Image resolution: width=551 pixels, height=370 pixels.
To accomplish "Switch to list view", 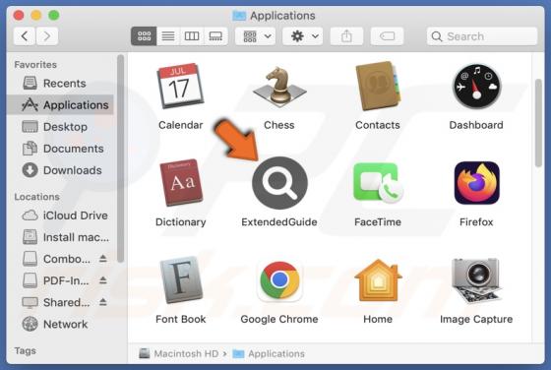I will point(168,35).
